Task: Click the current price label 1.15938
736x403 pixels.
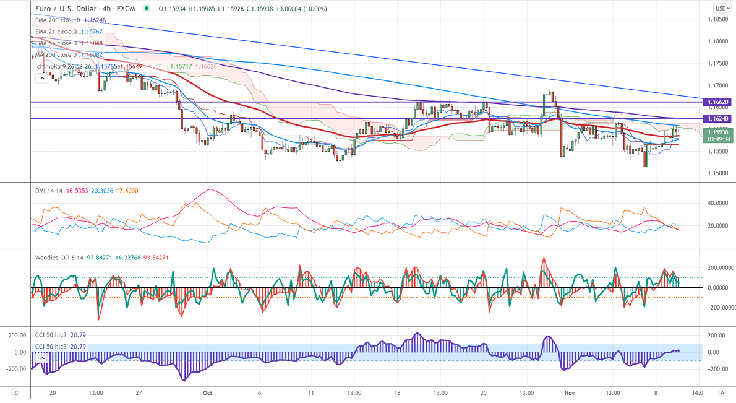Action: [x=718, y=132]
